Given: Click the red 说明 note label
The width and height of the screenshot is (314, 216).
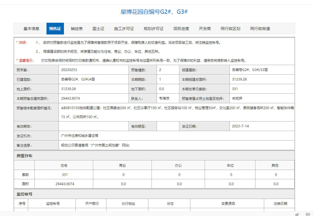Looking at the screenshot, I should (22, 42).
